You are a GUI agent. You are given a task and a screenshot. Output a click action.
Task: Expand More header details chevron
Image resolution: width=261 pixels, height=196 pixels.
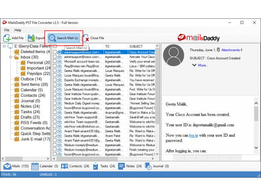click(194, 65)
